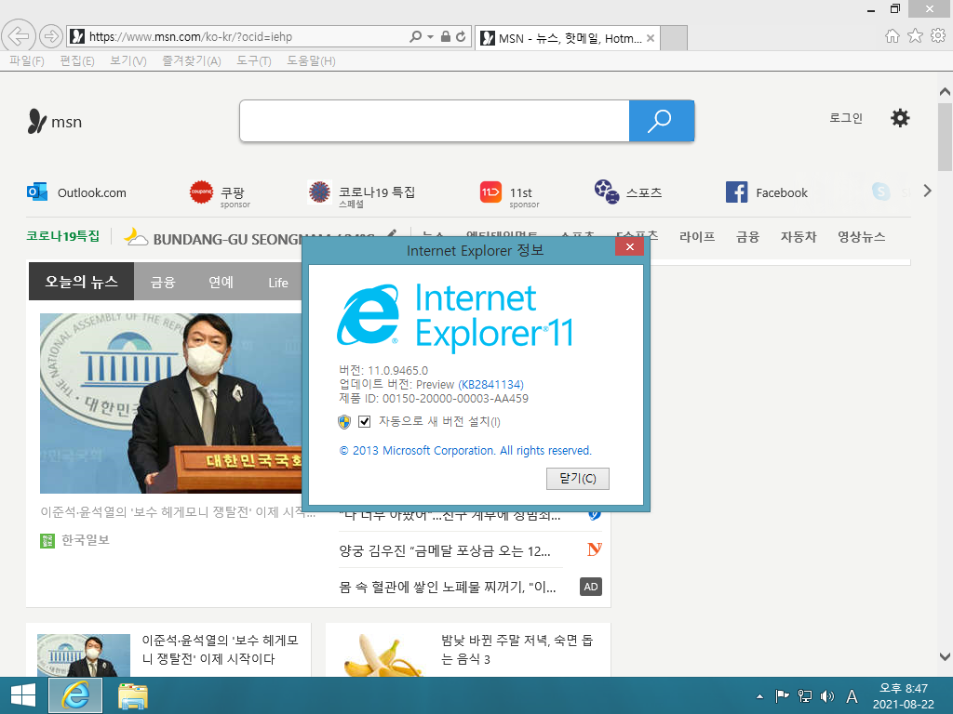953x714 pixels.
Task: Click Internet Explorer taskbar icon
Action: pyautogui.click(x=75, y=695)
